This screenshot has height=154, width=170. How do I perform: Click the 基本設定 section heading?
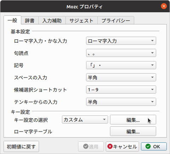pos(20,31)
